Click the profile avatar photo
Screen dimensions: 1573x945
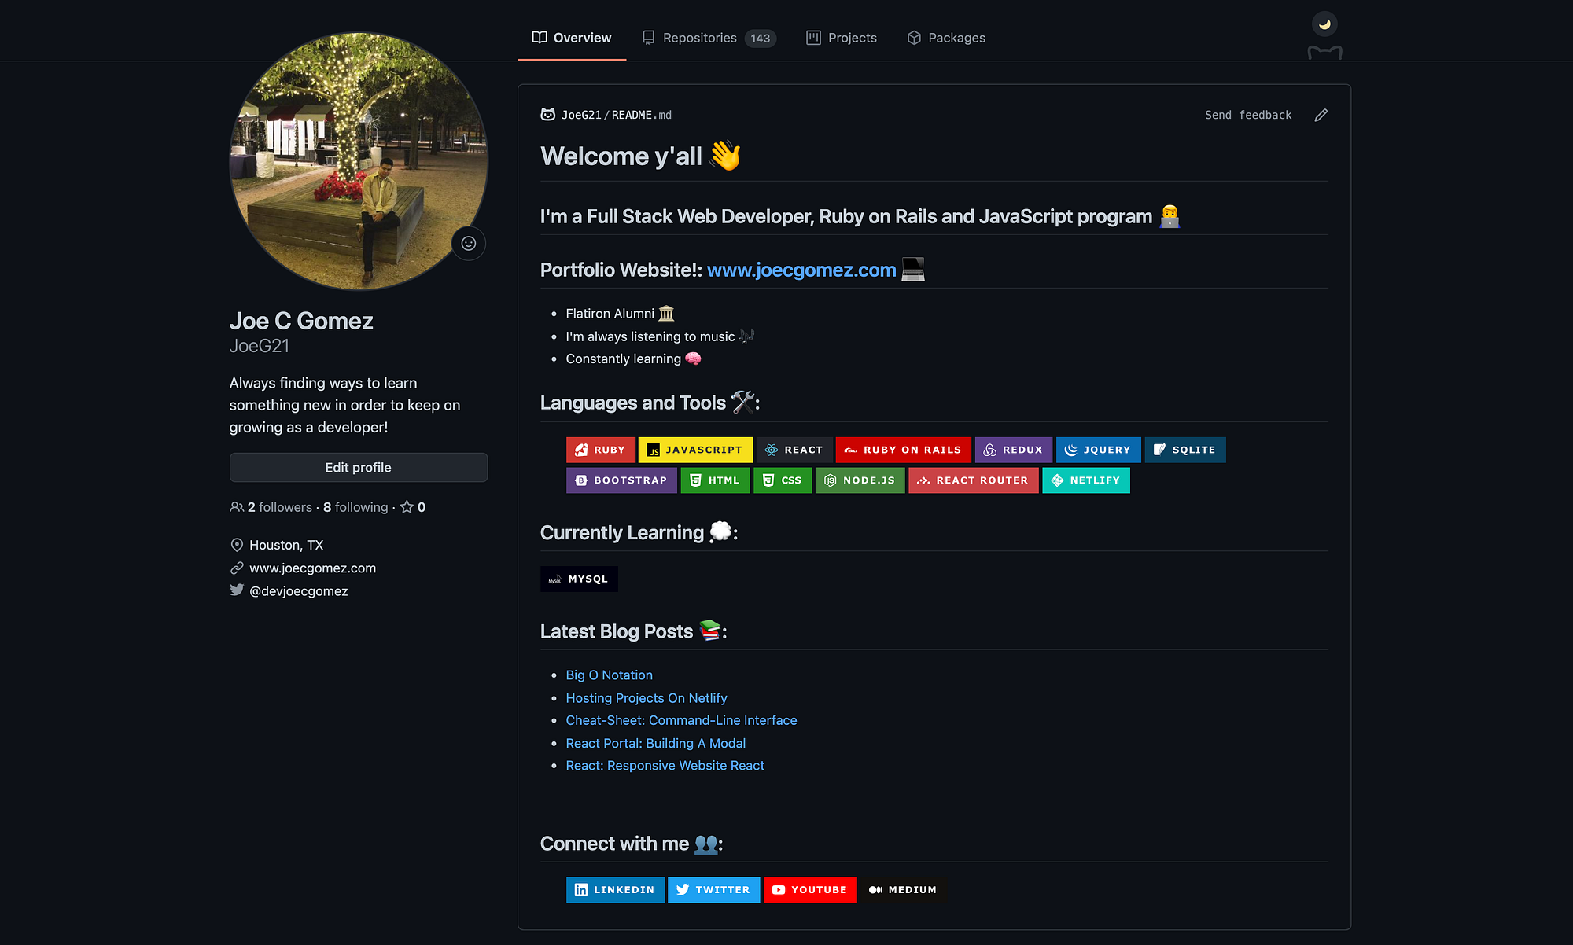click(359, 160)
